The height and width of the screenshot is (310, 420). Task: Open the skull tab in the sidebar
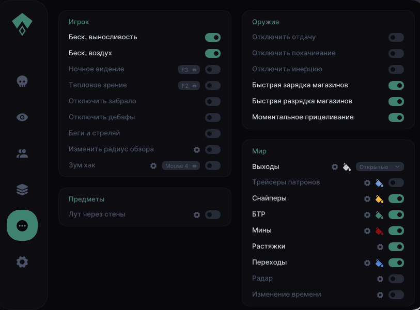tap(22, 81)
